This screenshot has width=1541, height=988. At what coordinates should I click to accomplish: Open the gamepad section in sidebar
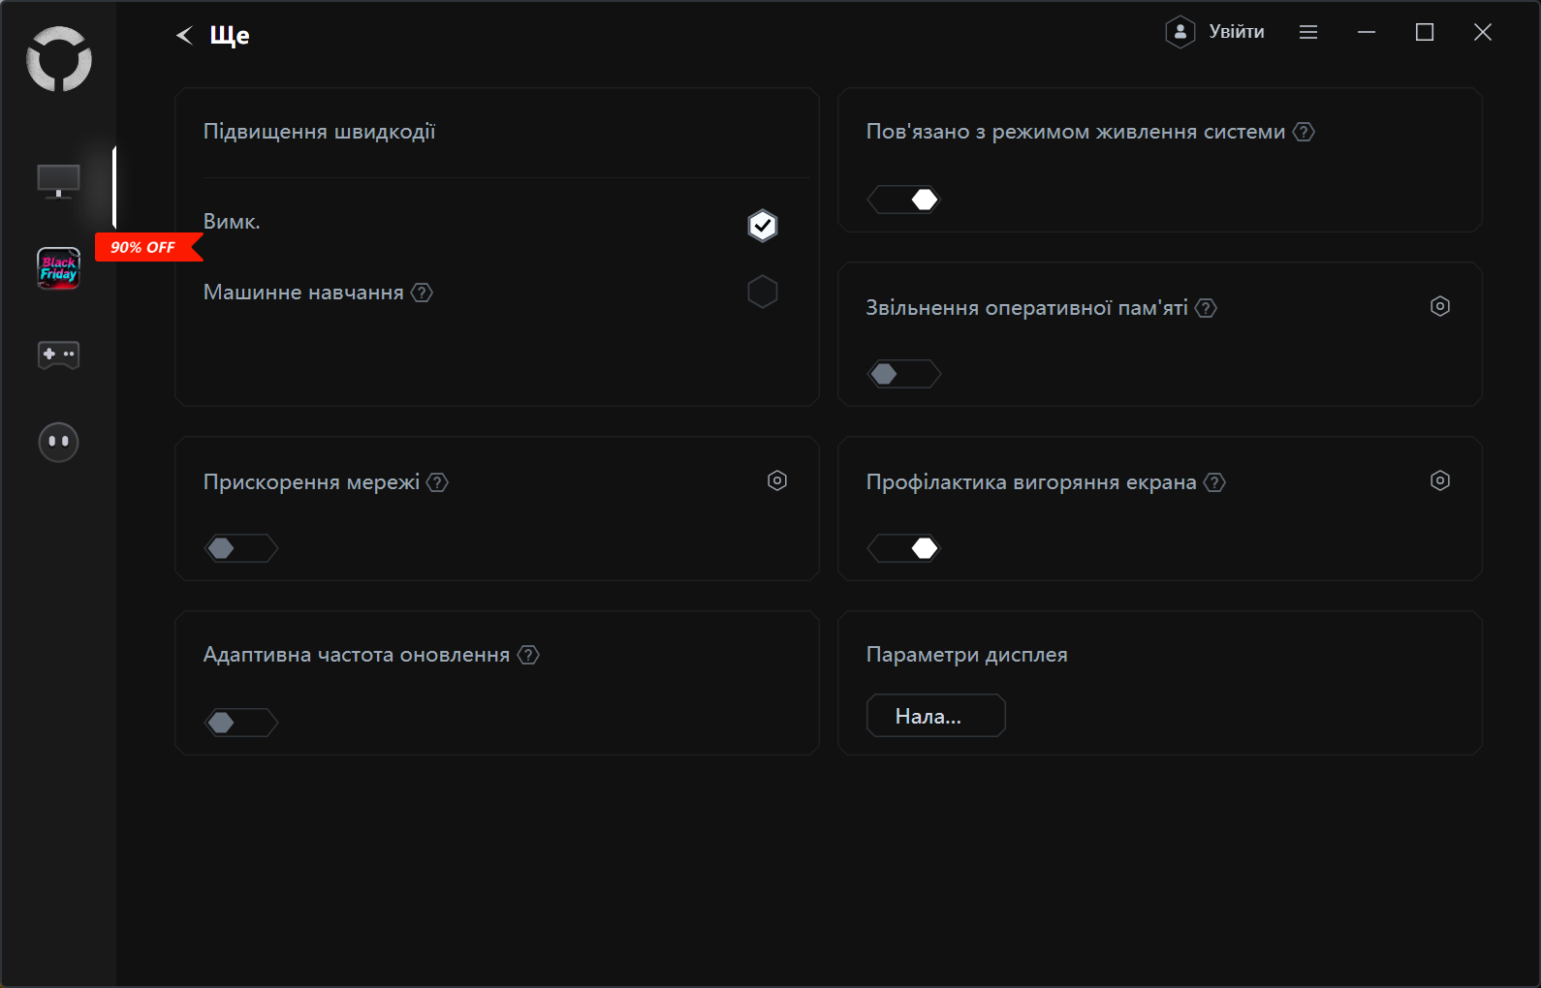pos(58,355)
